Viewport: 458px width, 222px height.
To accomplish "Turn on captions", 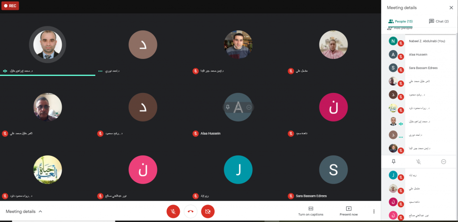I will pos(310,211).
